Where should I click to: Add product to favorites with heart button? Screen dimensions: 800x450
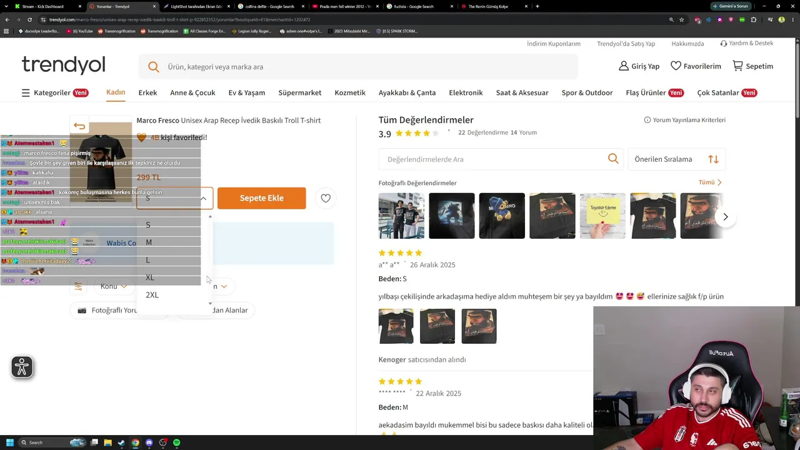tap(326, 198)
